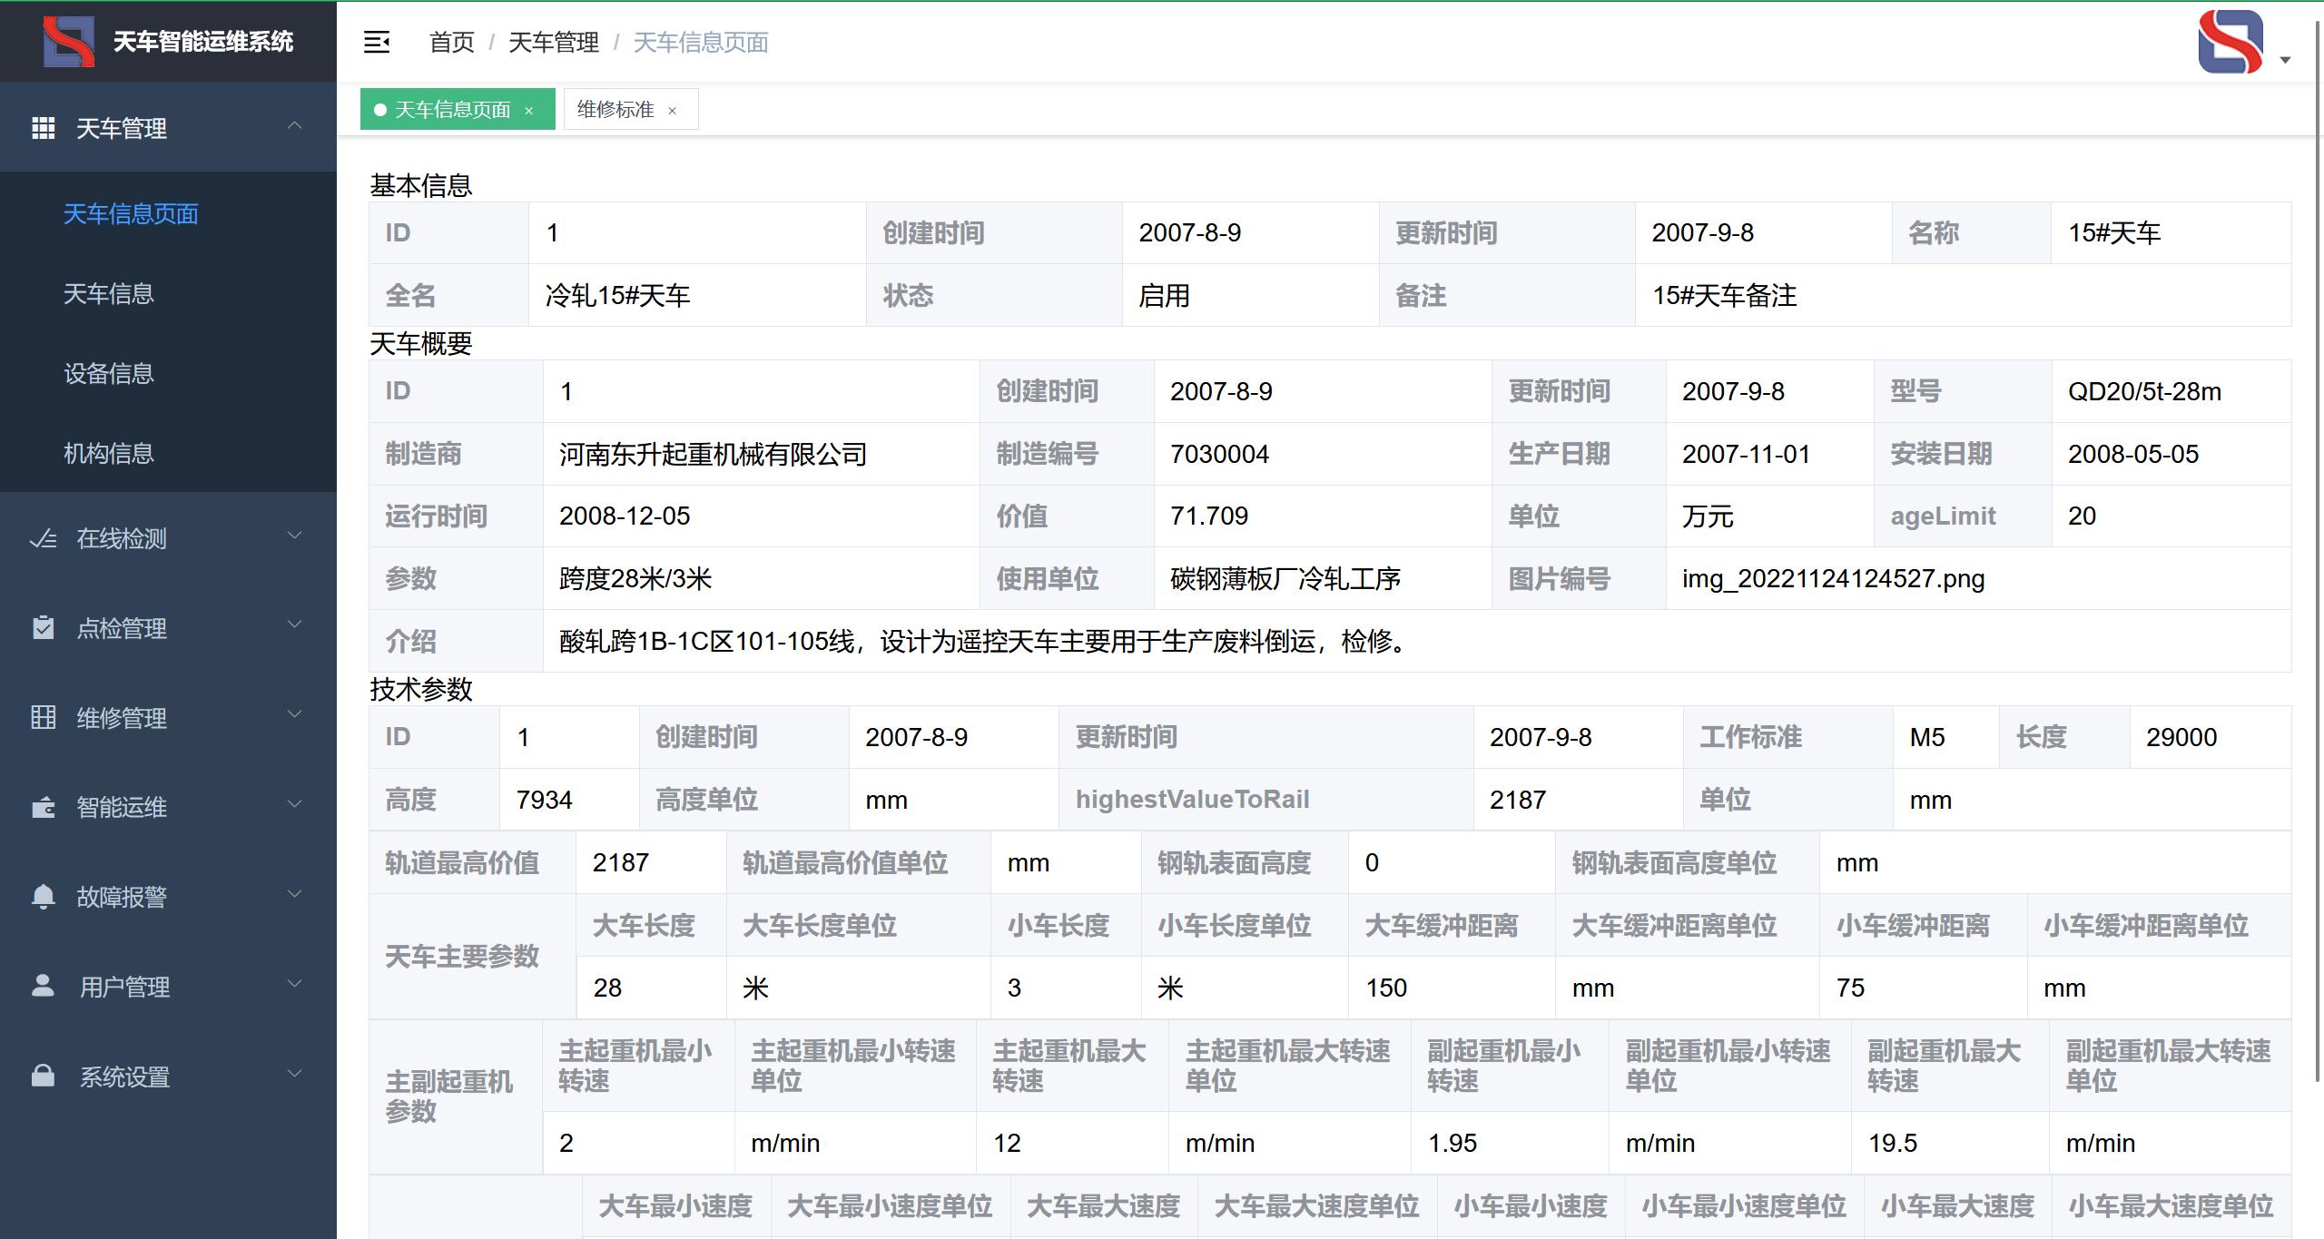Viewport: 2324px width, 1239px height.
Task: Collapse the 天车管理 menu chevron
Action: point(294,126)
